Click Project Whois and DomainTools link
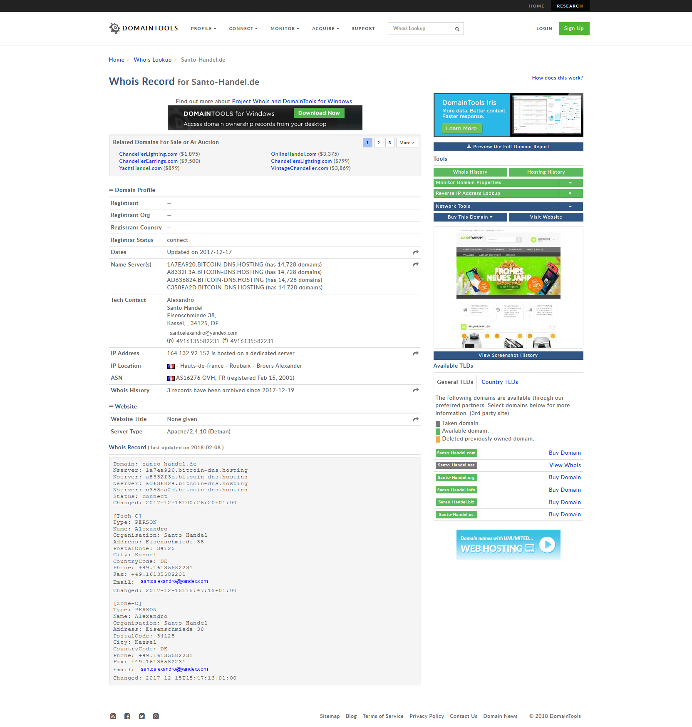The width and height of the screenshot is (692, 727). [292, 102]
